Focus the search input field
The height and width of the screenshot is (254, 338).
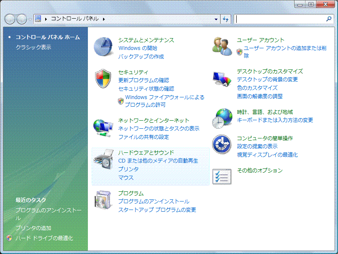[x=280, y=19]
